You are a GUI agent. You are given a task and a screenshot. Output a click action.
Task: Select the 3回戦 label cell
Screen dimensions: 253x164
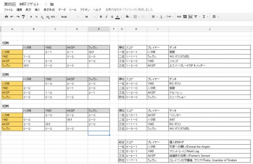12,106
